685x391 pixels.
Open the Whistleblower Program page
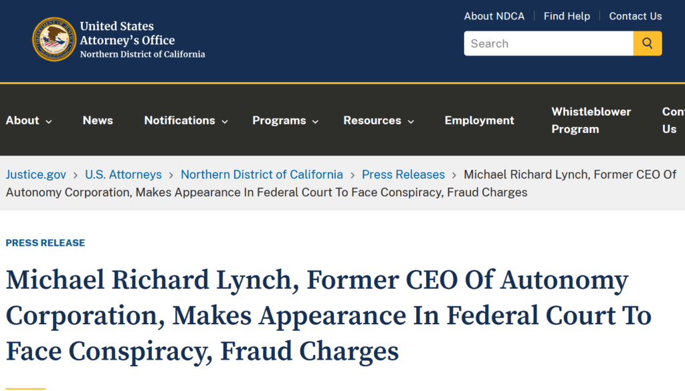point(591,120)
